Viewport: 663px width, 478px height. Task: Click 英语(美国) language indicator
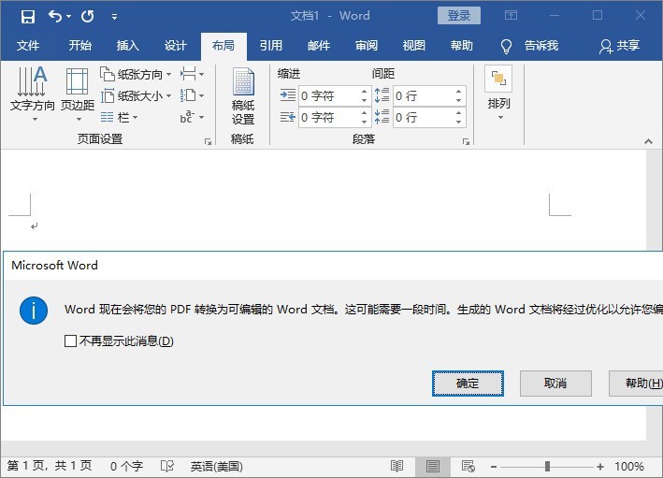click(x=217, y=466)
